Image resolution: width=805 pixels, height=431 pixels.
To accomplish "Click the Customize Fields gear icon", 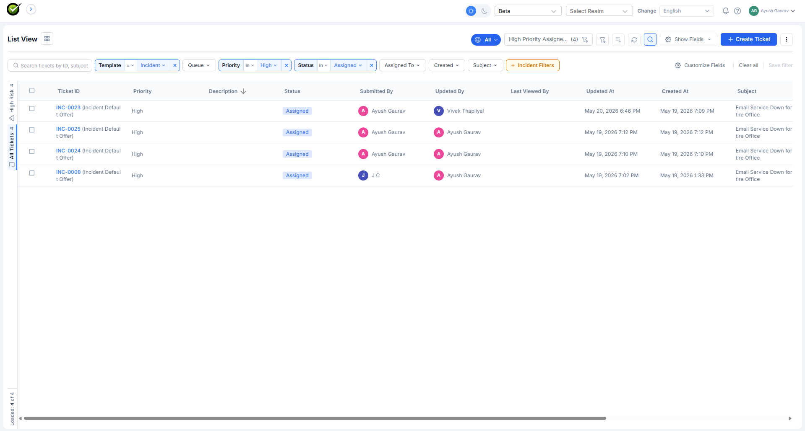I will [678, 65].
